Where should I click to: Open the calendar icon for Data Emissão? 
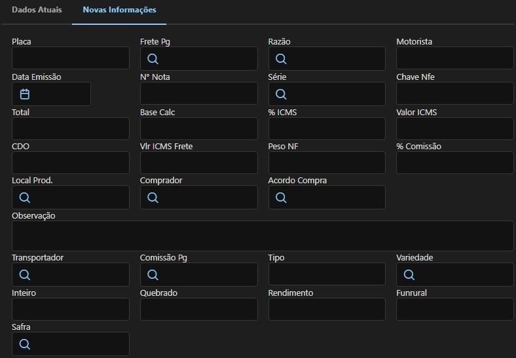[x=25, y=94]
